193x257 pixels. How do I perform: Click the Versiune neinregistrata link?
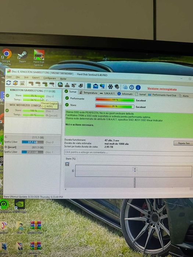tap(162, 89)
